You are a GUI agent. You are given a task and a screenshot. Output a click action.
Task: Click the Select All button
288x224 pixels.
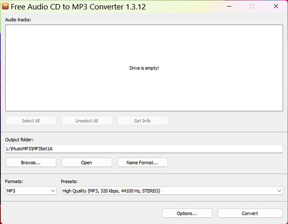31,121
